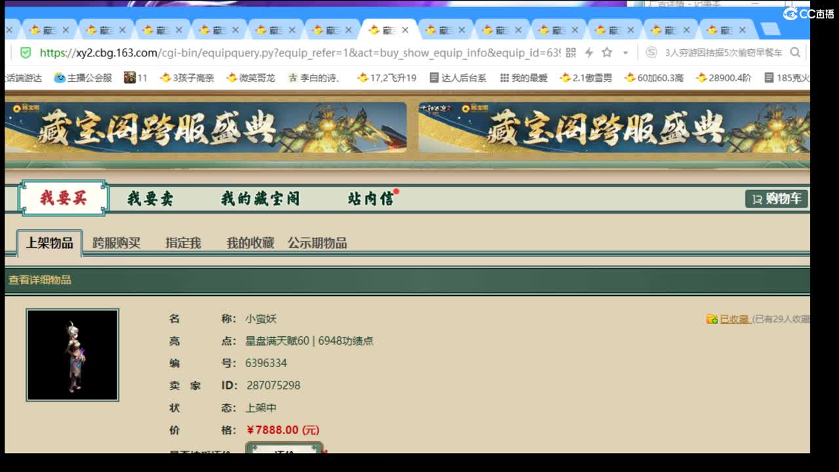Image resolution: width=839 pixels, height=472 pixels.
Task: Open a new browser tab
Action: (770, 29)
